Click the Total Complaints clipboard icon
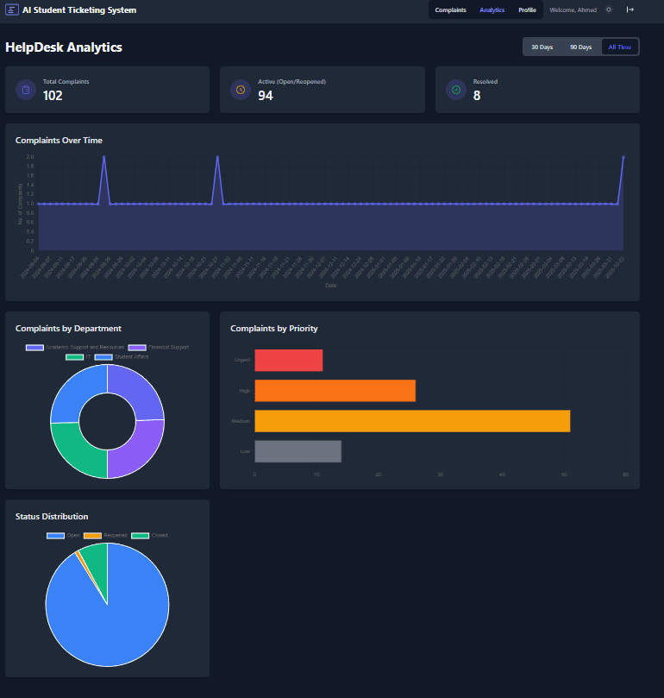 click(26, 90)
